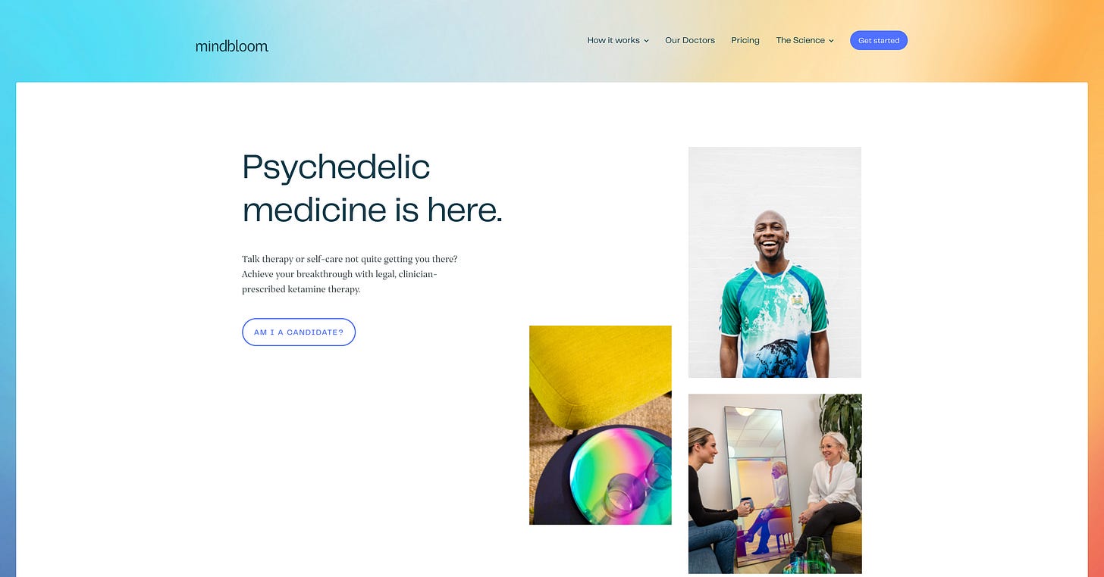Click the Psychedelic medicine is here headline
Image resolution: width=1104 pixels, height=577 pixels.
[372, 188]
